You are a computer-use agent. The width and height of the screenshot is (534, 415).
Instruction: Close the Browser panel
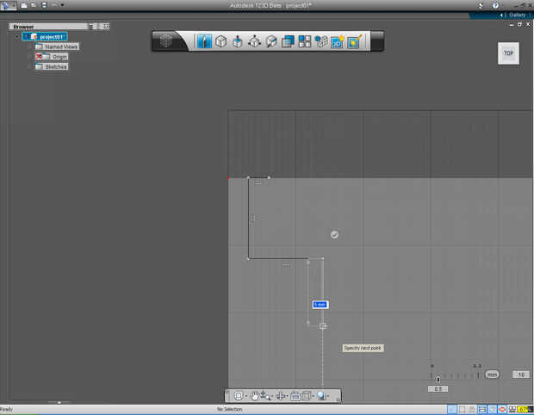106,26
